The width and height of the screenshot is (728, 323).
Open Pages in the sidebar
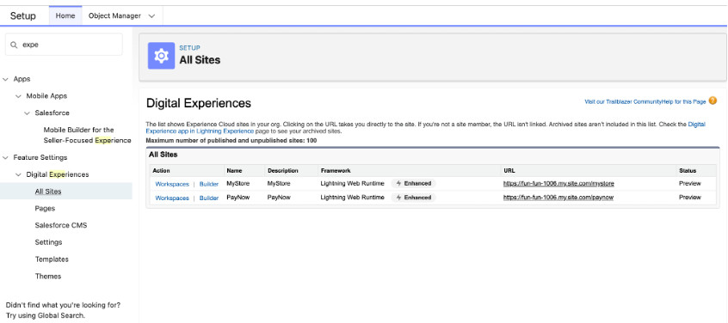(x=45, y=209)
